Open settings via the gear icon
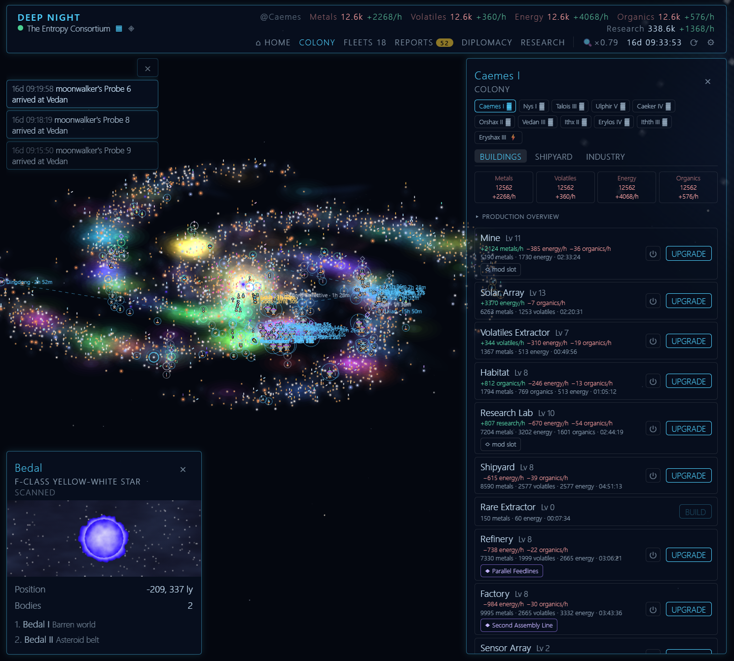 711,42
